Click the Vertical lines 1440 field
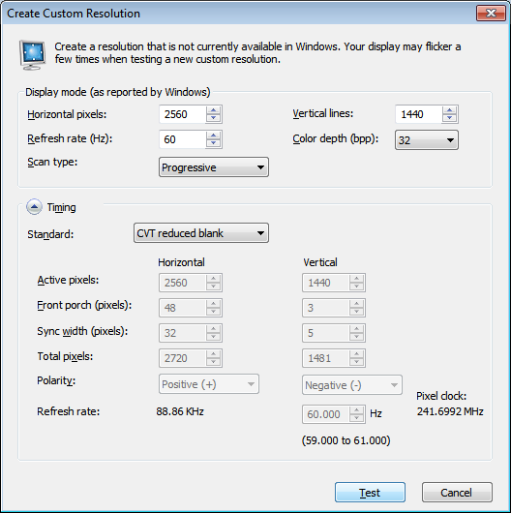Image resolution: width=511 pixels, height=513 pixels. click(419, 114)
